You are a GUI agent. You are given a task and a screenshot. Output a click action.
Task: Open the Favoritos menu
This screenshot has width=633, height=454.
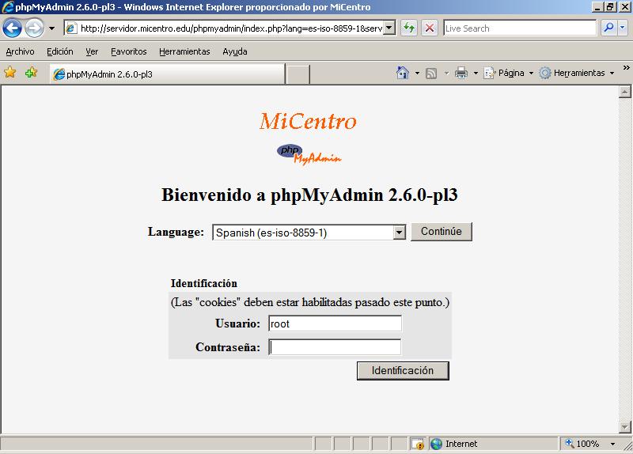pyautogui.click(x=128, y=51)
